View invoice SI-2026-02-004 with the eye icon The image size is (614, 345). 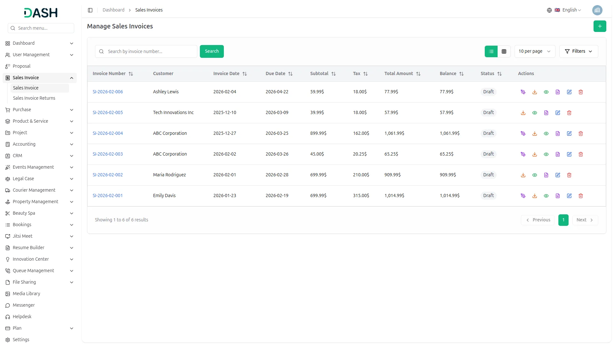[546, 134]
